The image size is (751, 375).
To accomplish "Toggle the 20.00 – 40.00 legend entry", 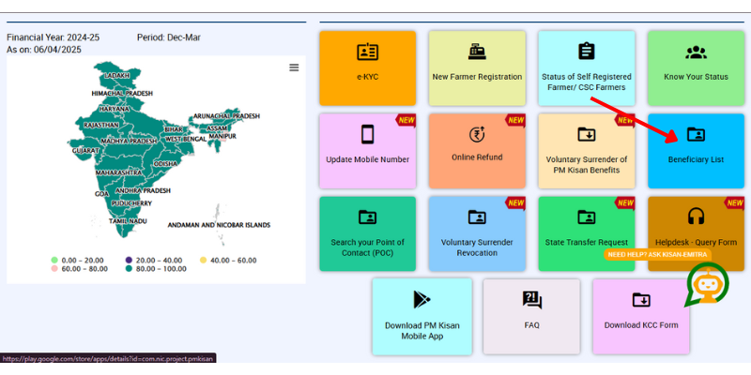I will click(x=153, y=261).
